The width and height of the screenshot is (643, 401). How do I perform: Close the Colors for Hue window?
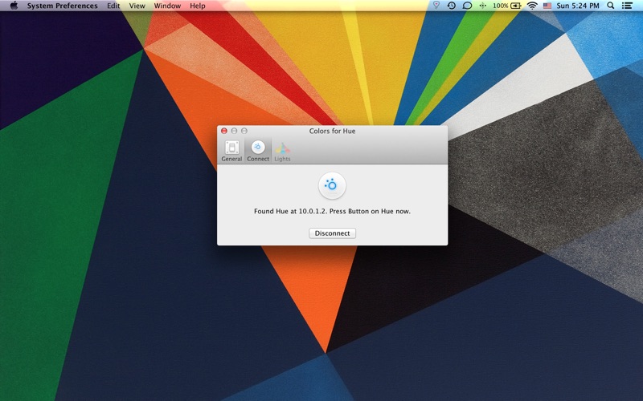pos(224,131)
